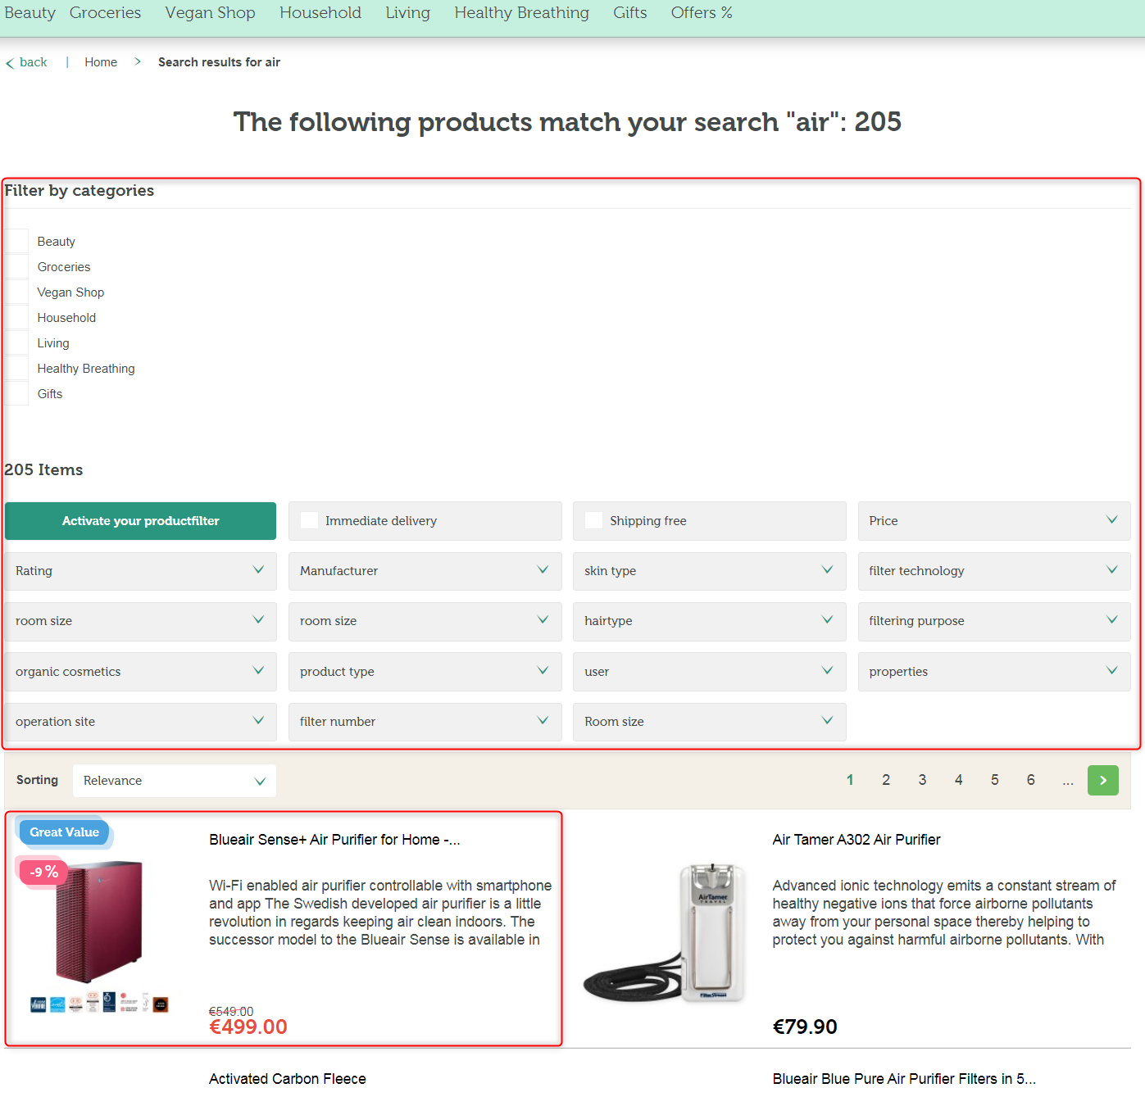Open the Air Tamer A302 product image
Viewport: 1145px width, 1106px height.
(x=664, y=934)
